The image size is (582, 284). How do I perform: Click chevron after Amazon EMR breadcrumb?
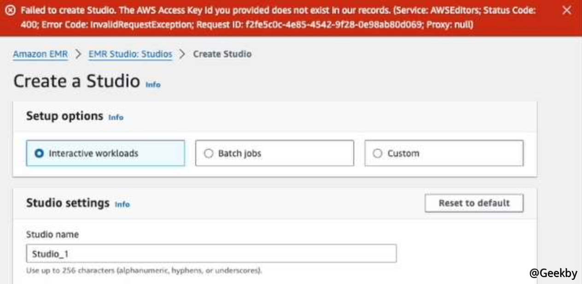click(78, 54)
